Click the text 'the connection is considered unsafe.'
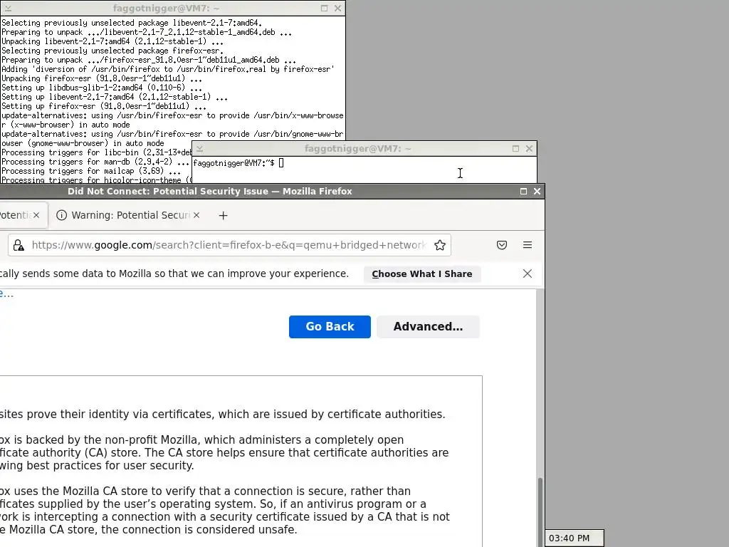The height and width of the screenshot is (547, 729). [x=199, y=530]
